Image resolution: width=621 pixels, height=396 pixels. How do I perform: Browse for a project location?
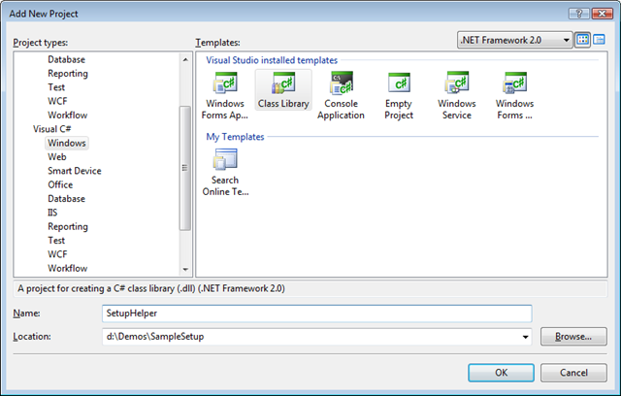[x=573, y=337]
